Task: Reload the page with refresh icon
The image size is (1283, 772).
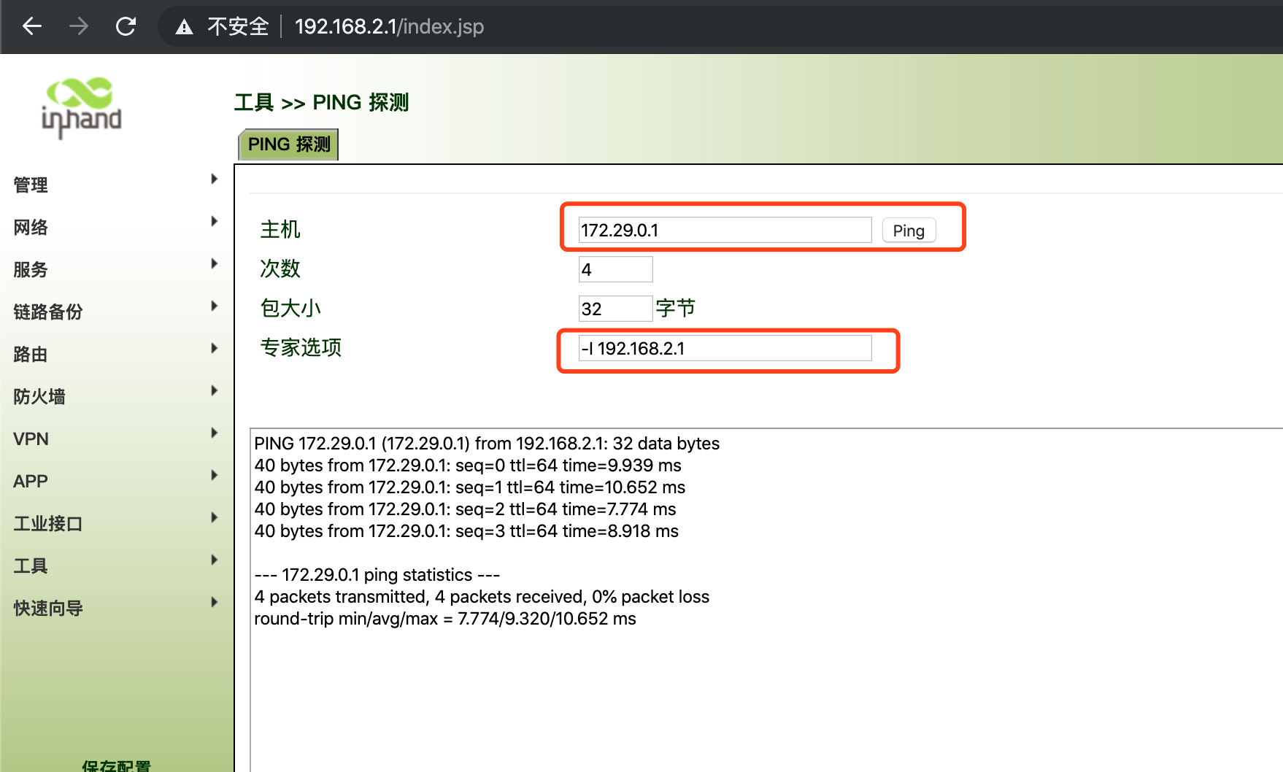Action: 126,27
